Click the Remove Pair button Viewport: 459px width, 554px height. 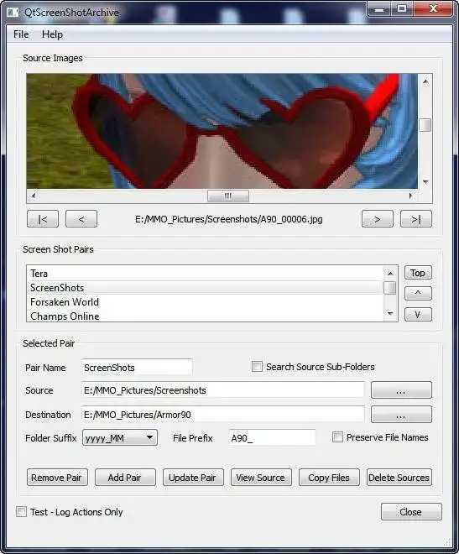[57, 478]
